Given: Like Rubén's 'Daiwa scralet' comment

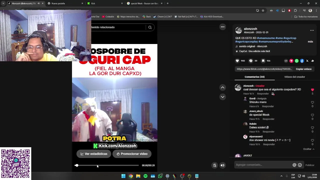Looking at the screenshot, I should (x=312, y=128).
